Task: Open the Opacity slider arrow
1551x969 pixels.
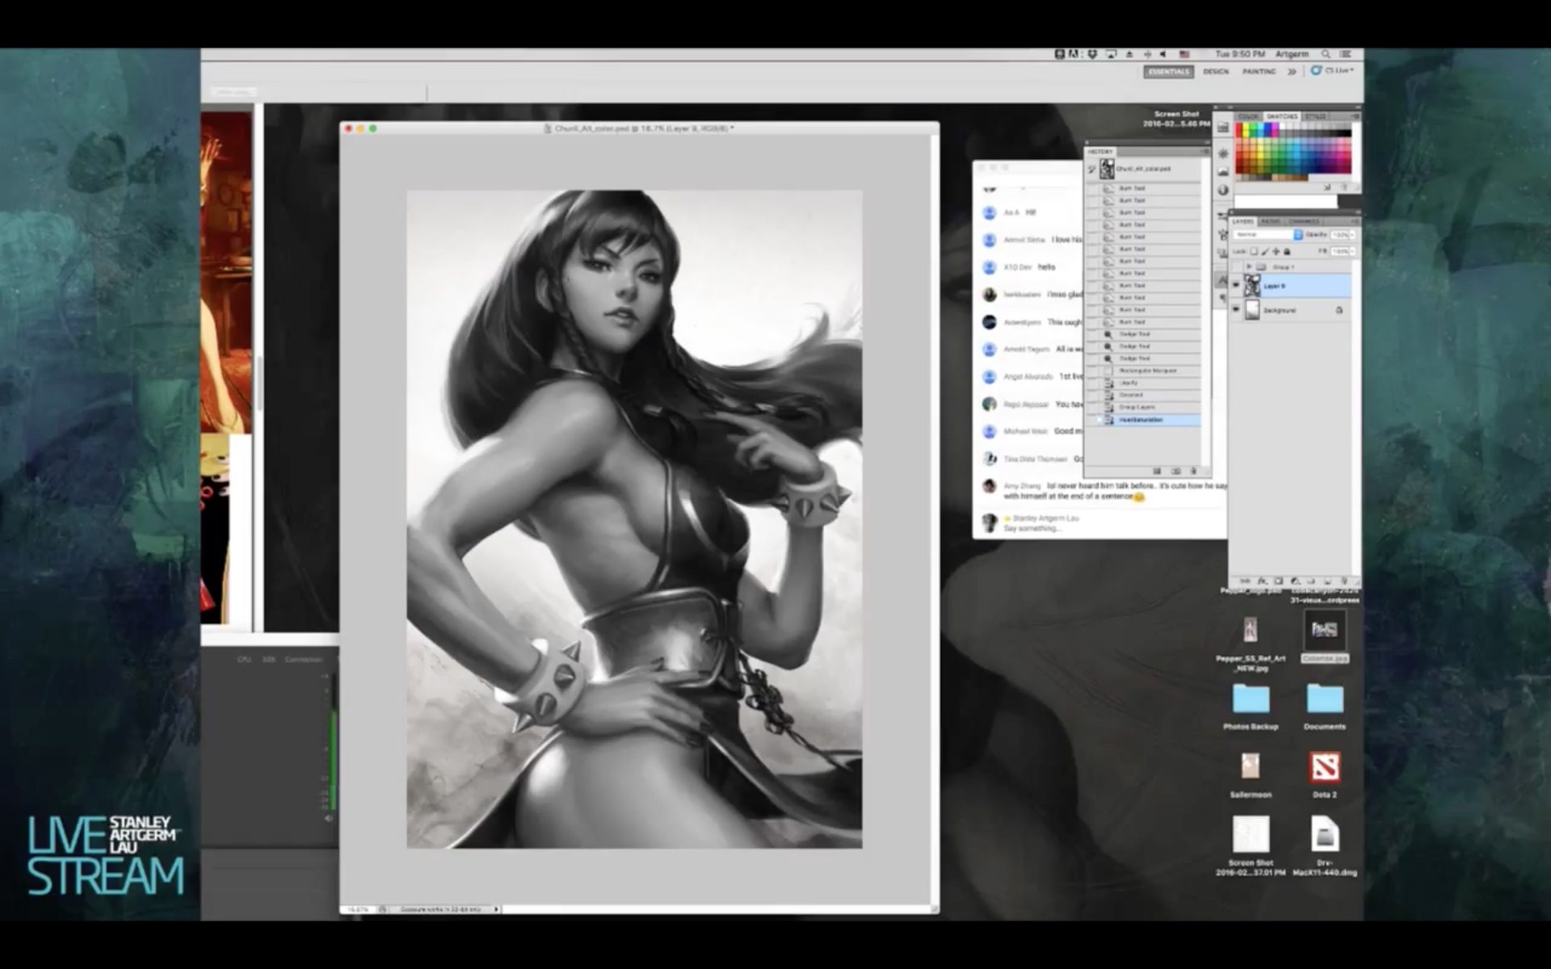Action: click(1352, 235)
